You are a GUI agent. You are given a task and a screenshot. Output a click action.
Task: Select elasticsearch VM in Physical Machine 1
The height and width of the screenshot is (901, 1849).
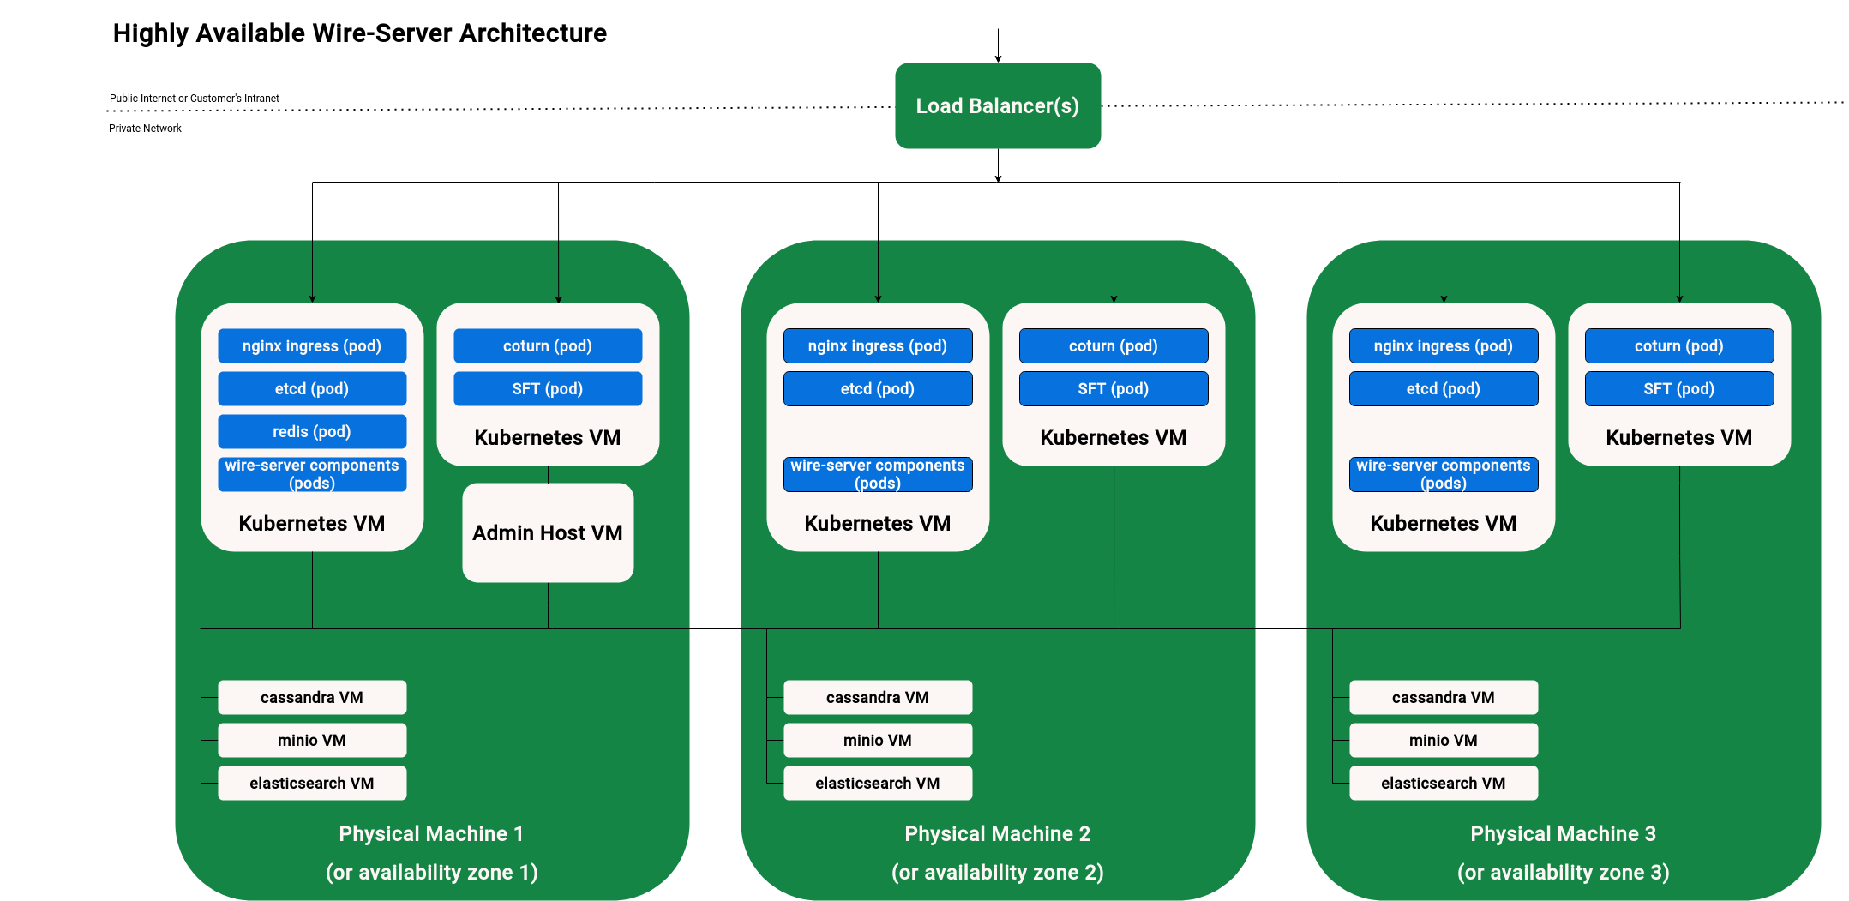312,783
